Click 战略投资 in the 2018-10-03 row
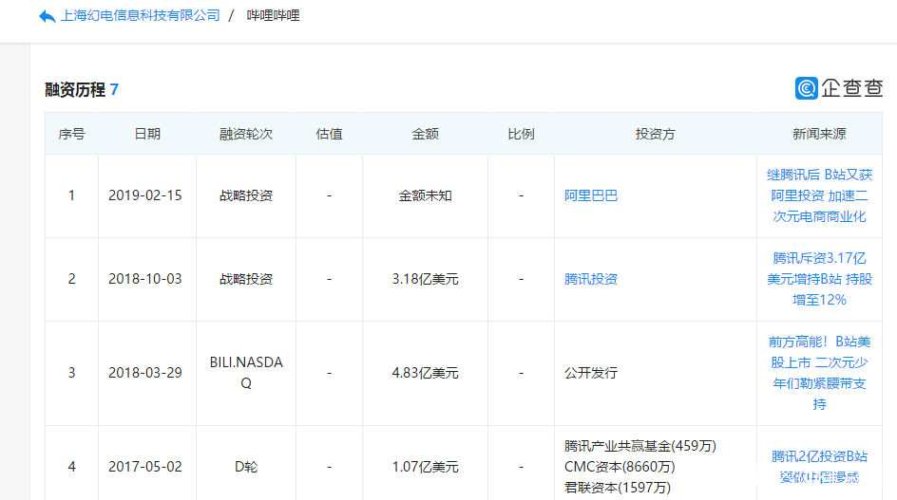Viewport: 897px width, 500px height. coord(246,279)
